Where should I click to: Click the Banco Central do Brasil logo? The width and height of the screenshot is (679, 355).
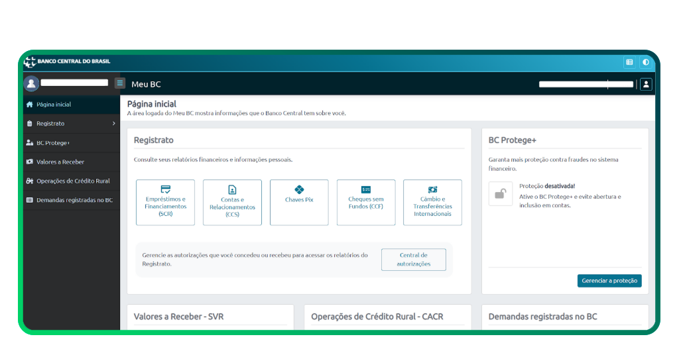pyautogui.click(x=67, y=62)
